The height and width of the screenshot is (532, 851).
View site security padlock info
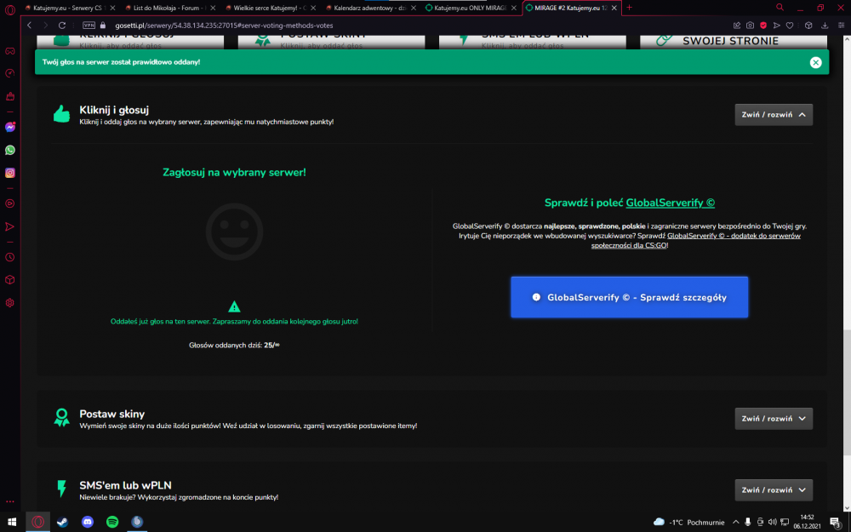(103, 26)
